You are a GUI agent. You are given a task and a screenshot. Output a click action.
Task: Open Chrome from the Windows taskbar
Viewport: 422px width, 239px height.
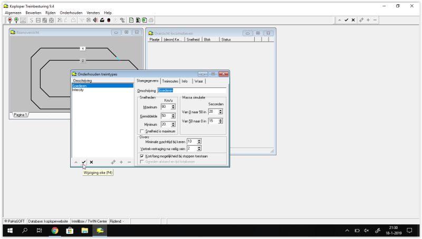pyautogui.click(x=54, y=231)
